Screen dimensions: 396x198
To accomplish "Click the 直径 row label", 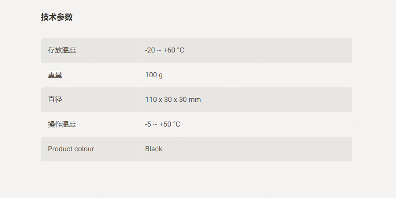I will pos(55,100).
